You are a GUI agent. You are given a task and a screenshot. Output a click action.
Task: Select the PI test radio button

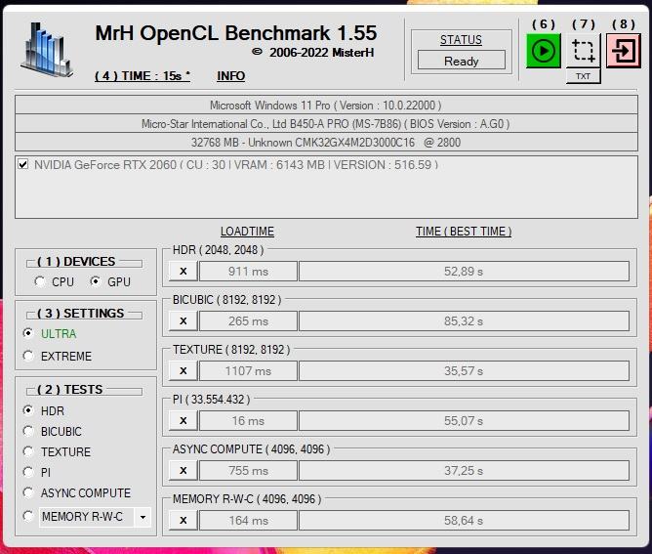[28, 472]
